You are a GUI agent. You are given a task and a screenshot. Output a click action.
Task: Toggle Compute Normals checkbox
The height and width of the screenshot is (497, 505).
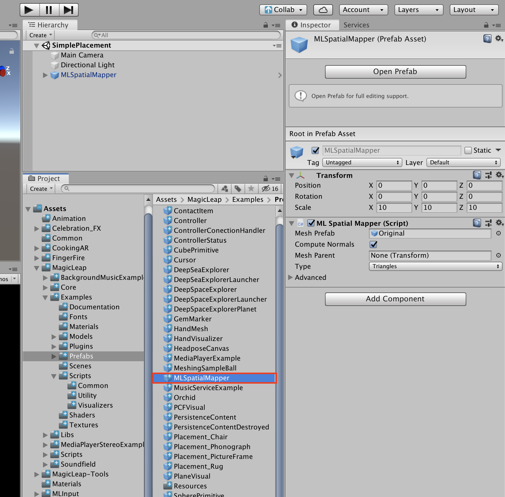pos(374,245)
